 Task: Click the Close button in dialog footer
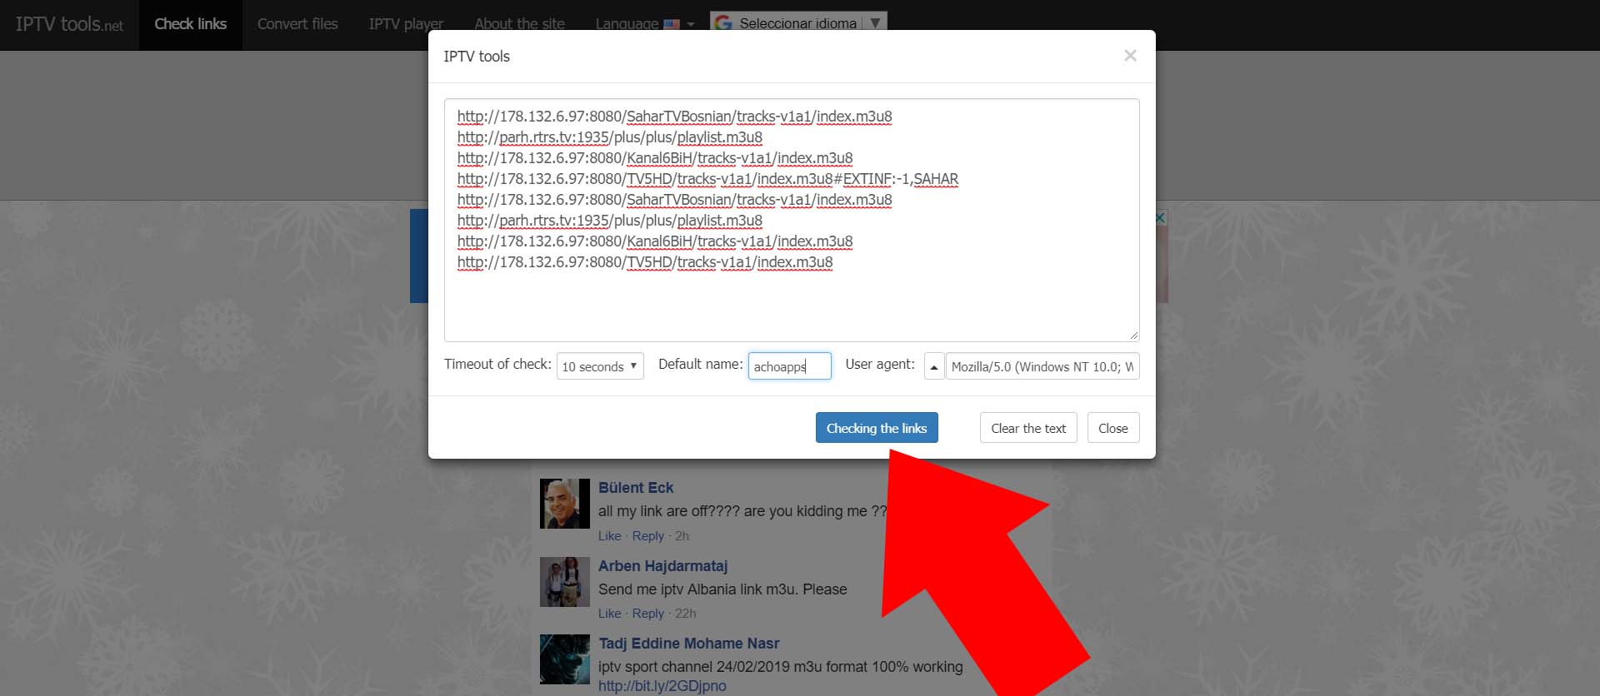click(x=1112, y=428)
